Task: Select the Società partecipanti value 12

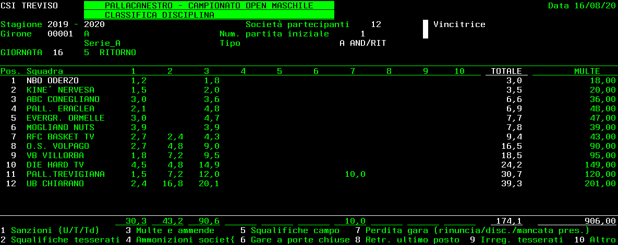Action: (376, 24)
